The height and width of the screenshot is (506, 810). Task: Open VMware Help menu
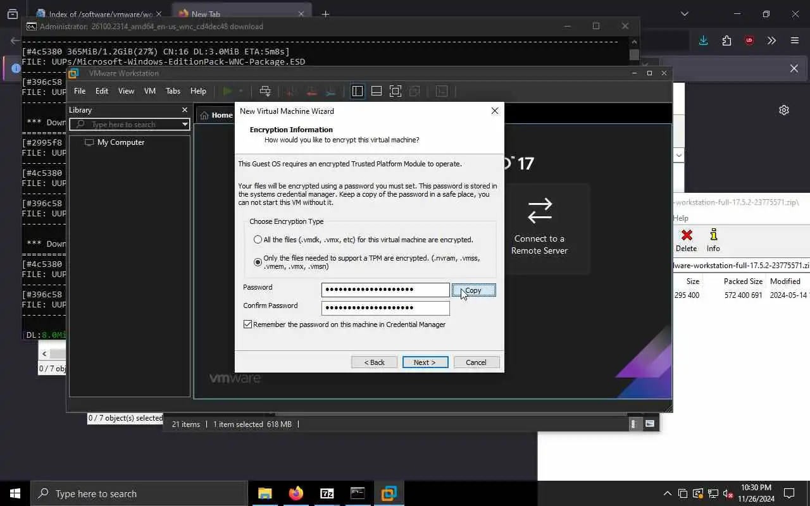coord(198,91)
